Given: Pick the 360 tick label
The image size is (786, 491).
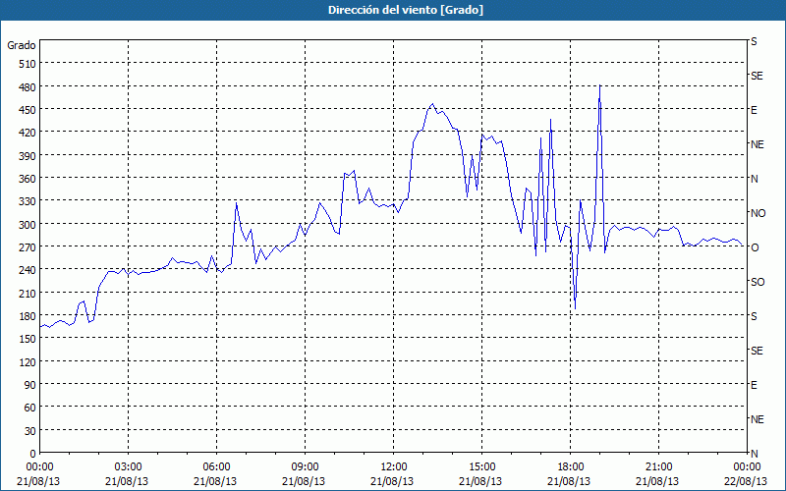Looking at the screenshot, I should [28, 179].
